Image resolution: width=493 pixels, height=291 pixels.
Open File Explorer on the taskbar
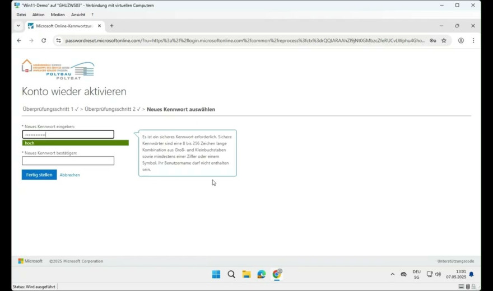point(246,274)
